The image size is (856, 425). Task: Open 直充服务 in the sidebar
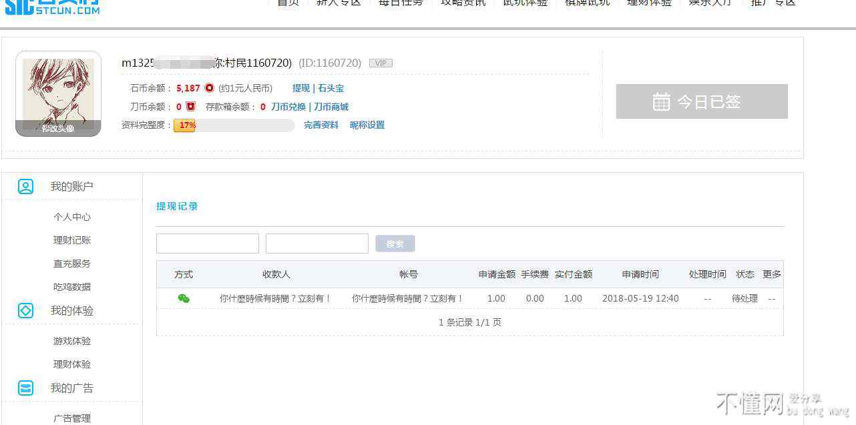tap(72, 264)
